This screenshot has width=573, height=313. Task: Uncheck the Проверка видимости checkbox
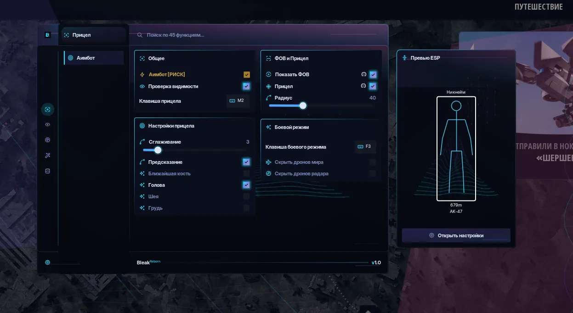pyautogui.click(x=247, y=86)
